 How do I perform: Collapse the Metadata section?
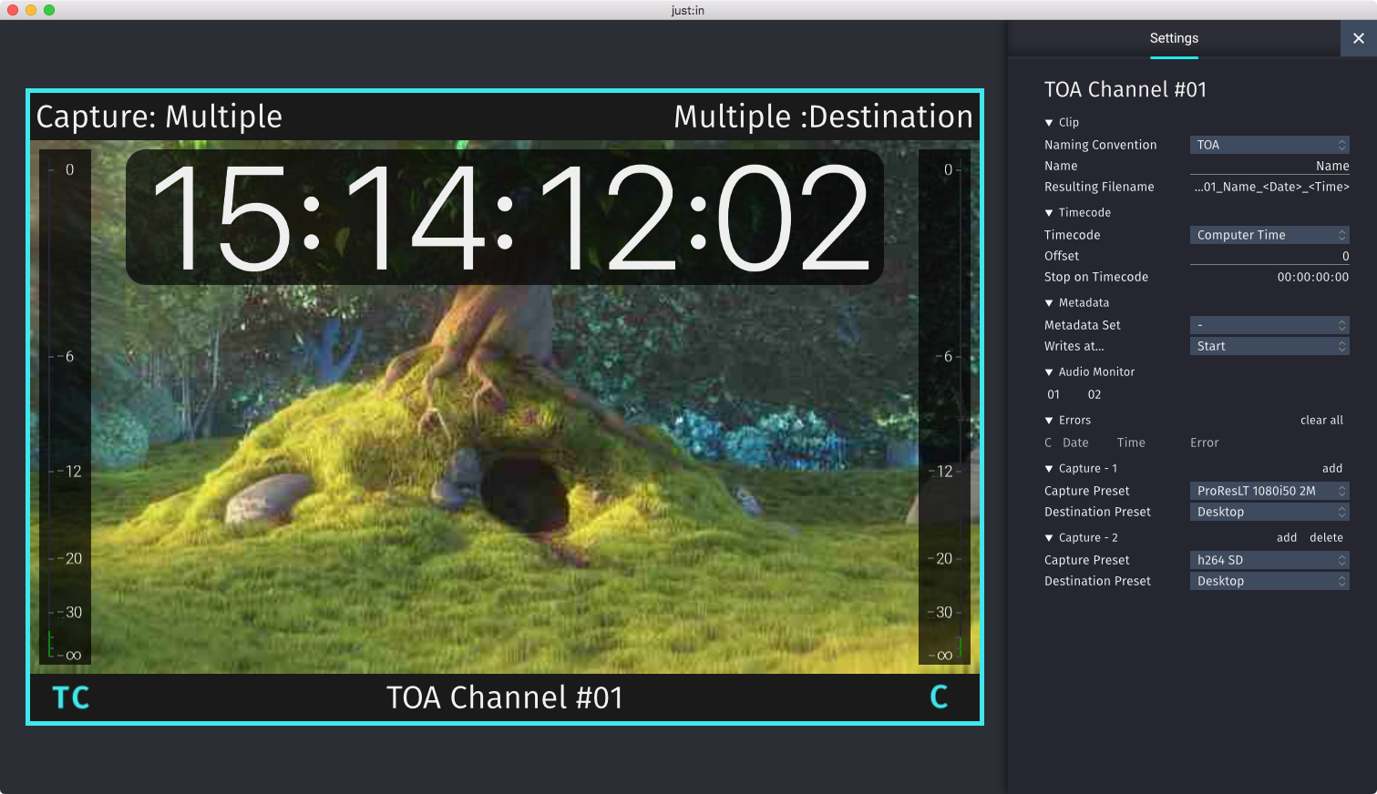1049,303
